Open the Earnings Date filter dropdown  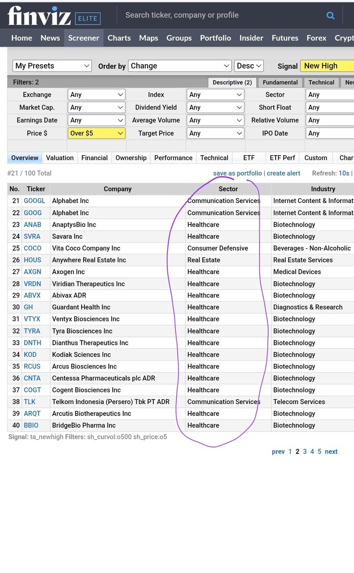pyautogui.click(x=97, y=120)
